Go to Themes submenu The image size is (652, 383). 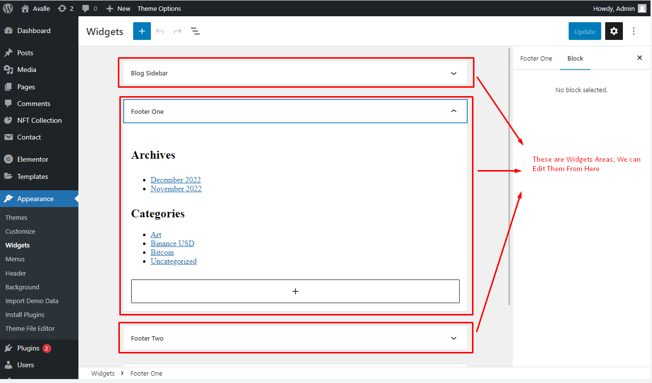coord(16,217)
